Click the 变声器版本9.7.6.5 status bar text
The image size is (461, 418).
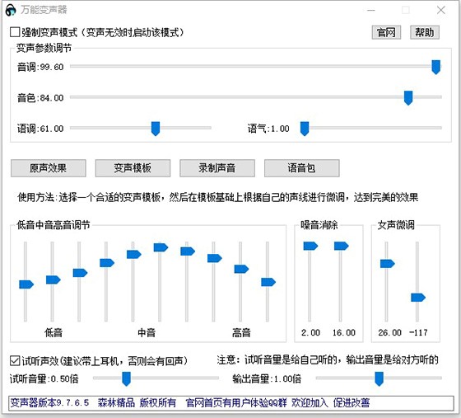tap(49, 402)
